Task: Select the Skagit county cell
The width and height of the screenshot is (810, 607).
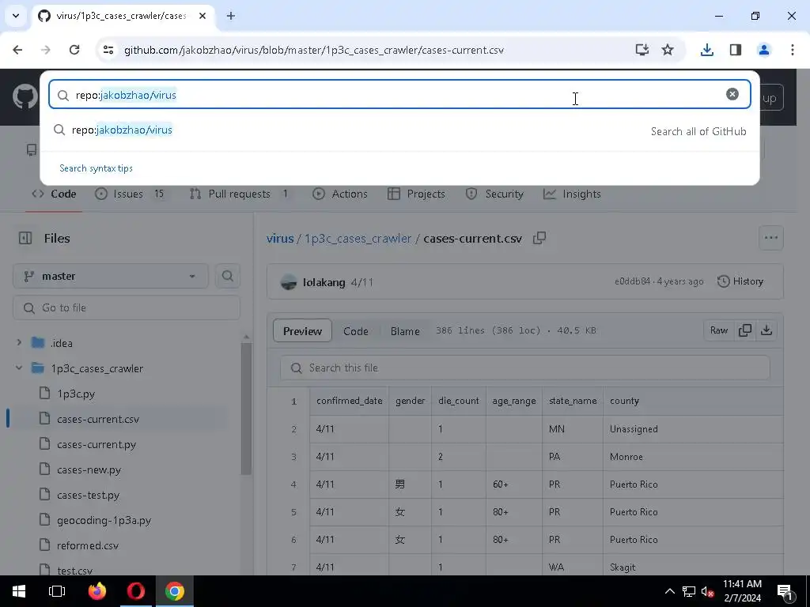Action: pos(693,567)
